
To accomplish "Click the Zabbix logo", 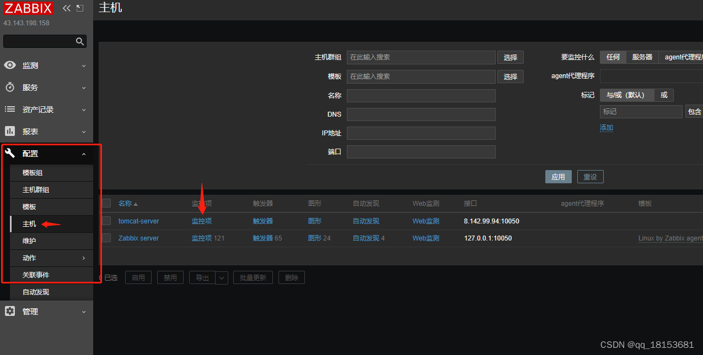I will tap(29, 8).
